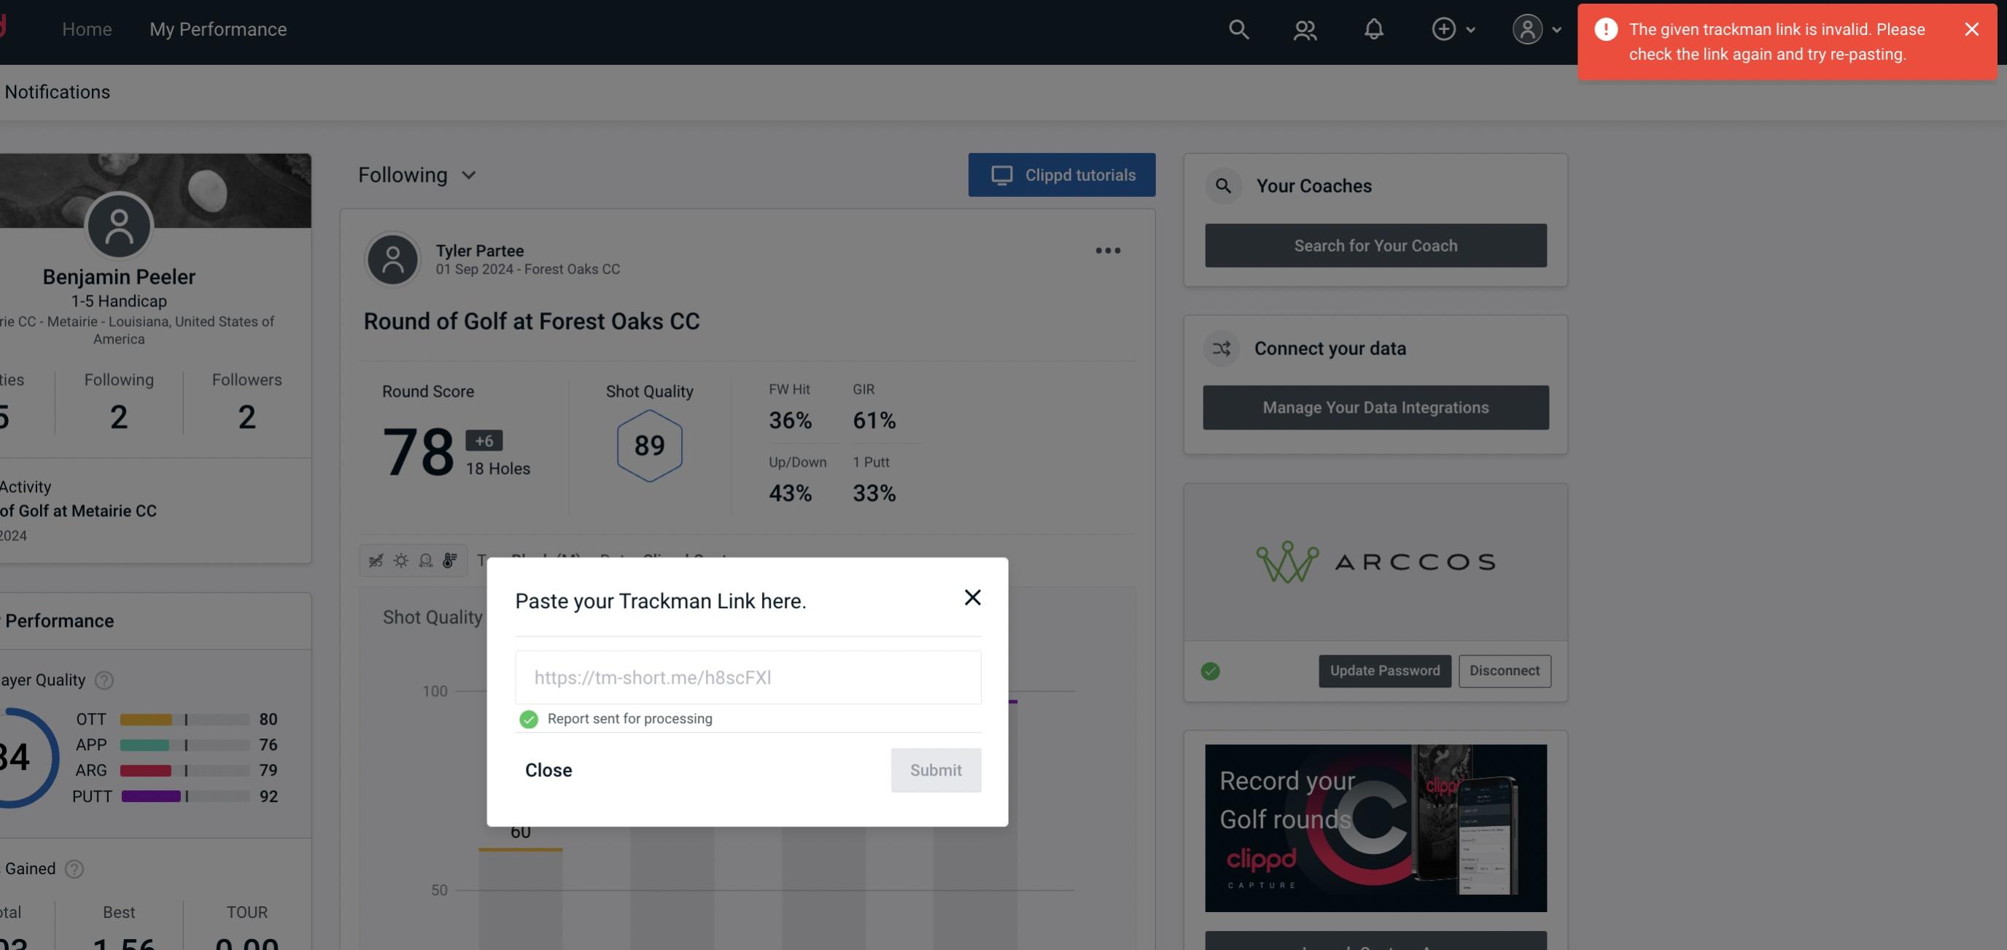
Task: Expand the user profile account menu
Action: coord(1536,28)
